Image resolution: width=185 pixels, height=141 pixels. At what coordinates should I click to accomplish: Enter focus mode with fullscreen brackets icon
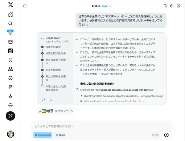pyautogui.click(x=25, y=6)
